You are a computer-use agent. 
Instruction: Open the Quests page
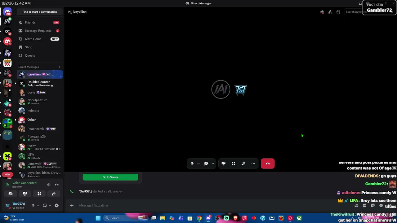click(39, 55)
